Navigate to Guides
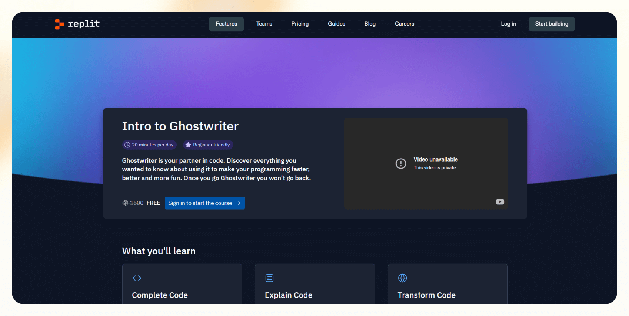 [x=336, y=24]
